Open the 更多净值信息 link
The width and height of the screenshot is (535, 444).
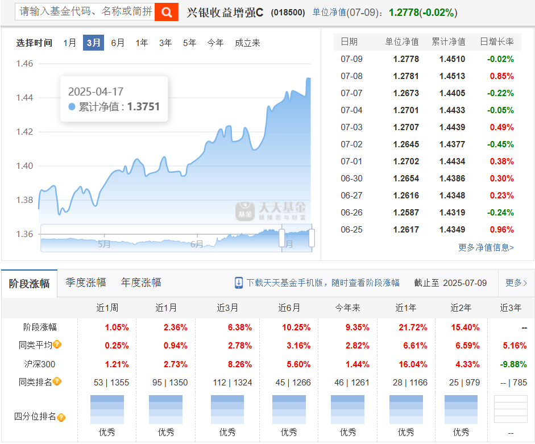click(486, 247)
